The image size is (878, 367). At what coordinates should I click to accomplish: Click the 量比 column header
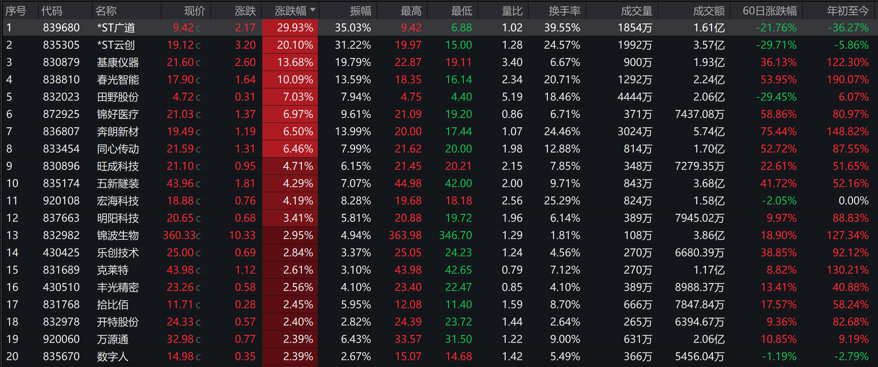pyautogui.click(x=512, y=11)
